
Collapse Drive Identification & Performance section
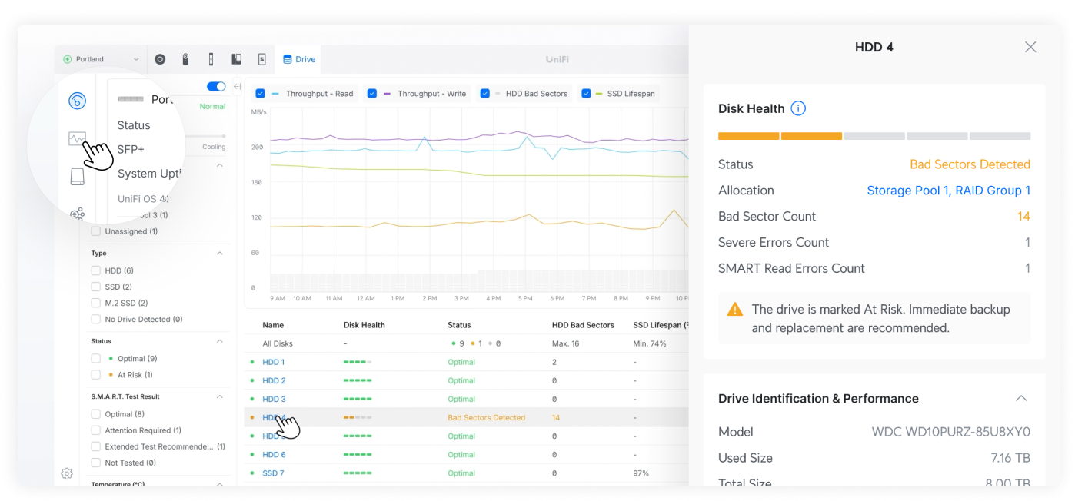pos(1020,398)
